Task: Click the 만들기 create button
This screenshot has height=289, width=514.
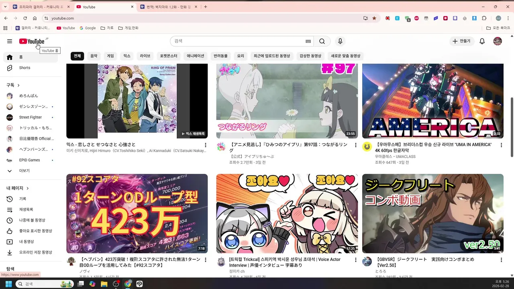Action: [462, 41]
